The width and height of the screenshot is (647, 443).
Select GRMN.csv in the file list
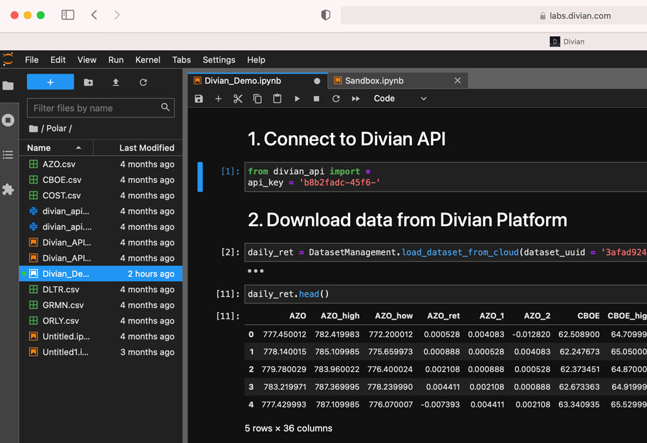(x=101, y=305)
